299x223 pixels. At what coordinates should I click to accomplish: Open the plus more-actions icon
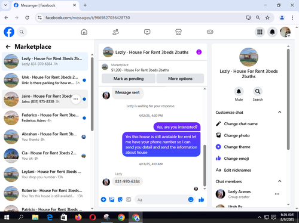tap(103, 199)
